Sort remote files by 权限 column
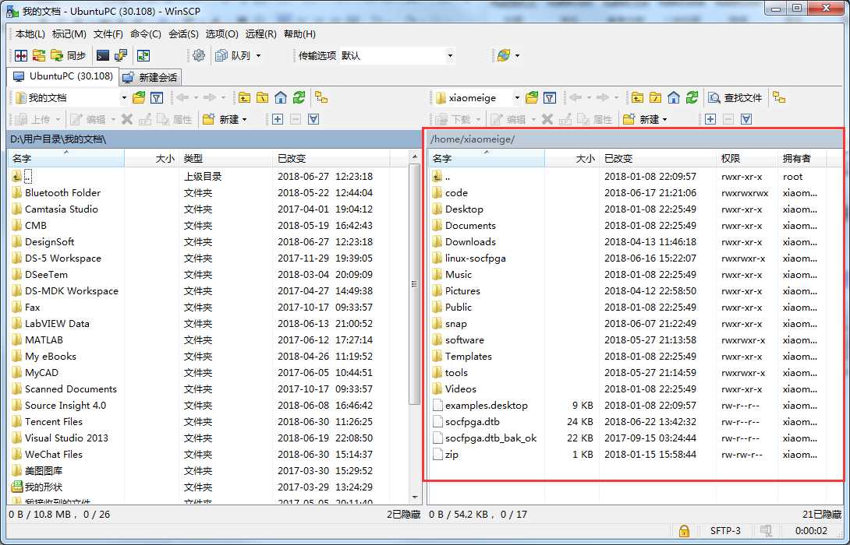The height and width of the screenshot is (545, 850). pos(746,159)
